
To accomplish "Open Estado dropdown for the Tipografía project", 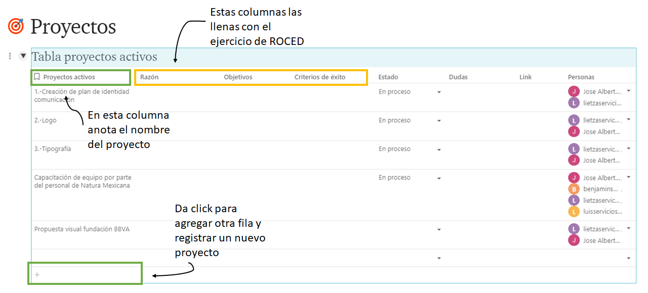I will pyautogui.click(x=439, y=150).
